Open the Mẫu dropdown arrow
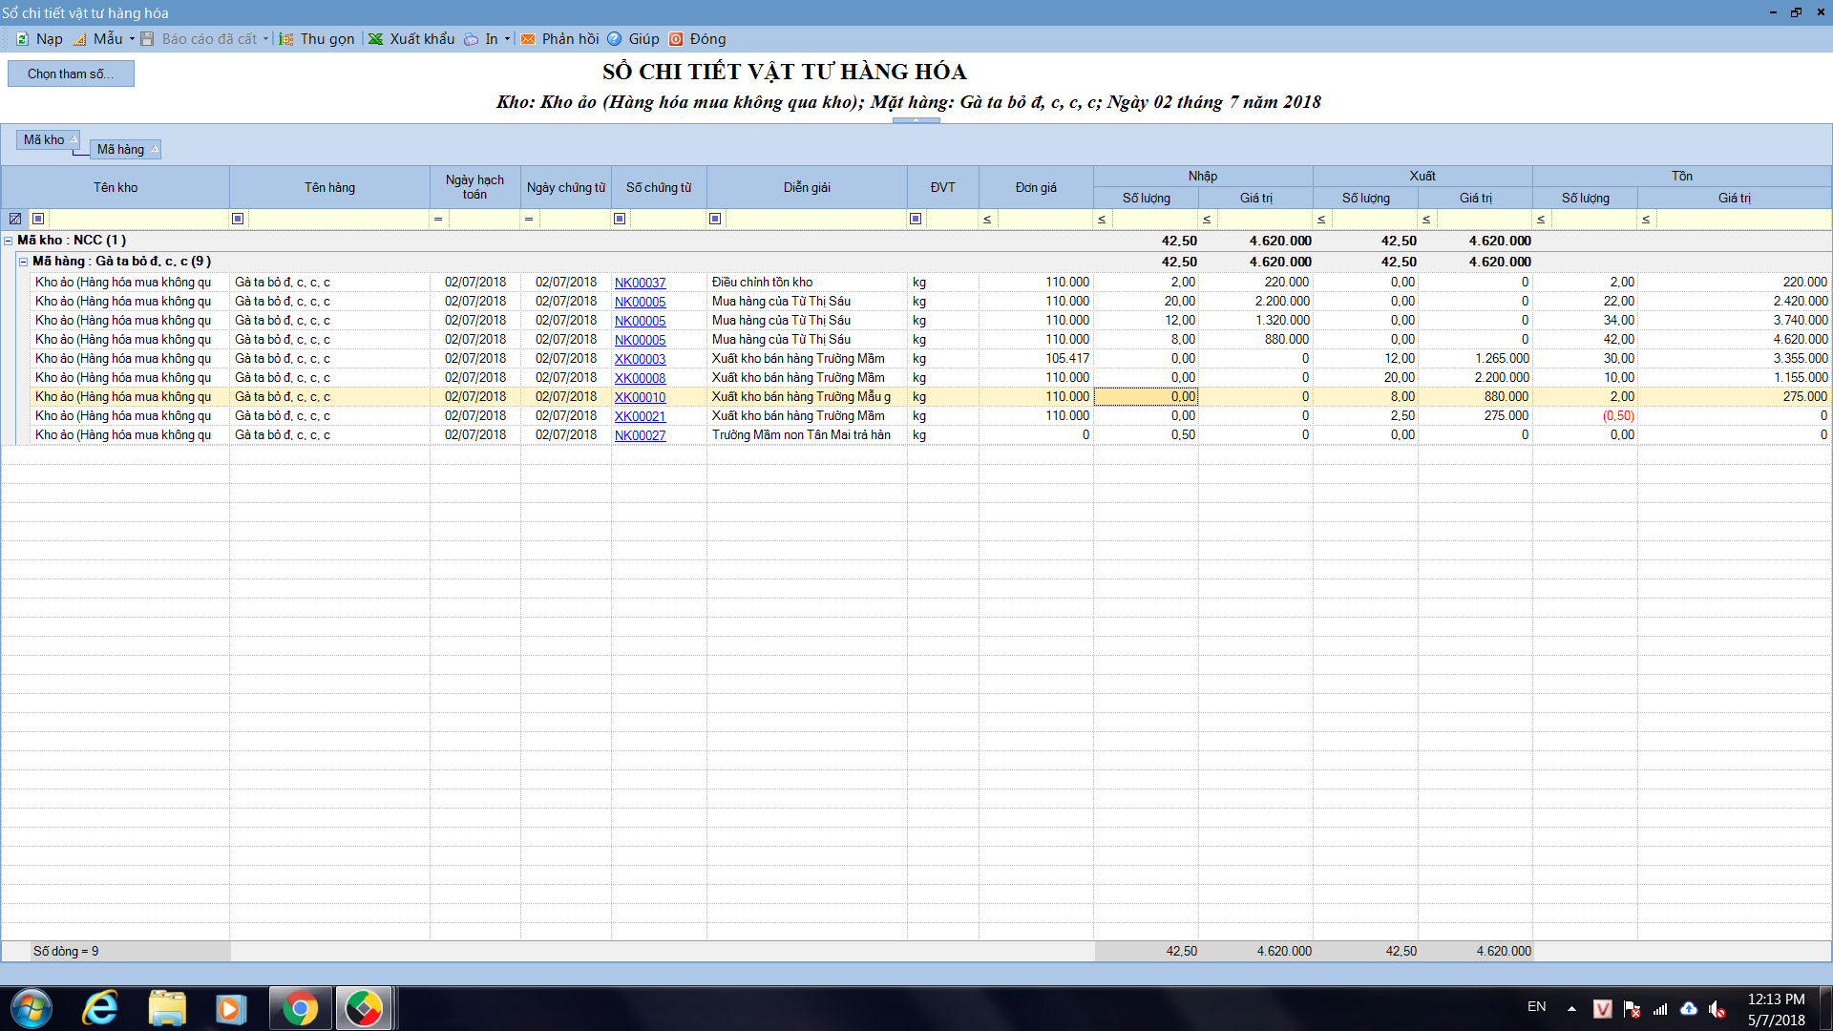The width and height of the screenshot is (1833, 1031). (x=132, y=39)
